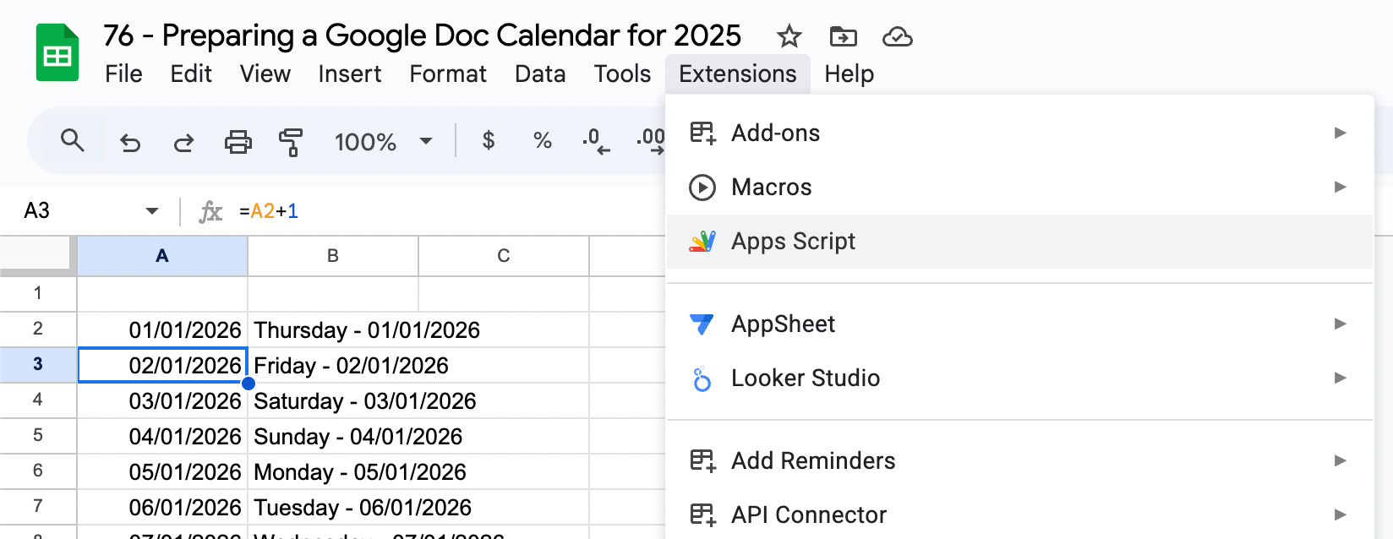This screenshot has width=1393, height=539.
Task: Click the Google Sheets home icon
Action: 57,53
